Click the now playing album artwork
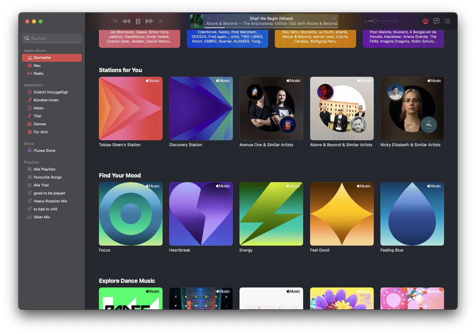 197,21
